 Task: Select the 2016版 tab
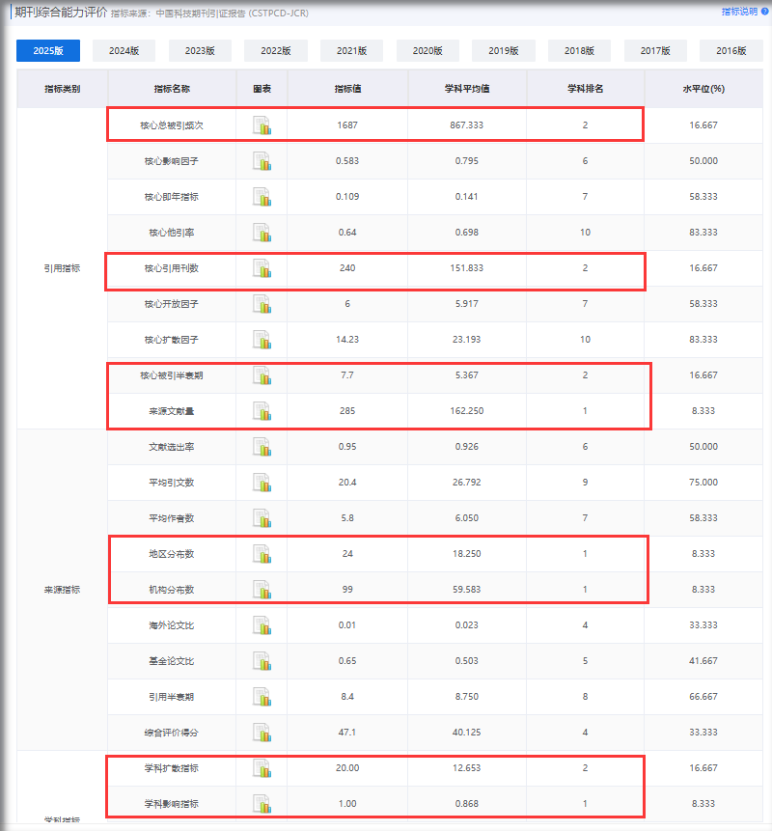(731, 51)
